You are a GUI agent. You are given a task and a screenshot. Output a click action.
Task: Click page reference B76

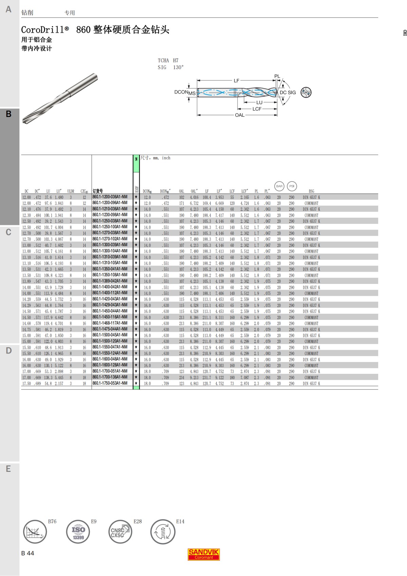52,521
